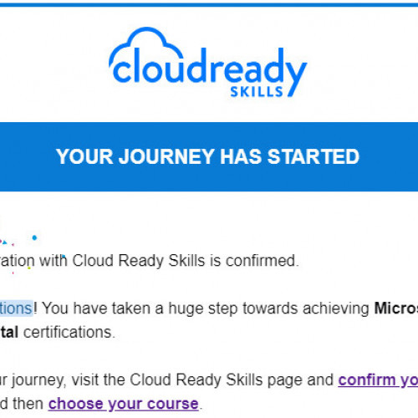This screenshot has width=418, height=418.
Task: Click 'visit the Cloud Ready Skills page' text
Action: tap(183, 380)
